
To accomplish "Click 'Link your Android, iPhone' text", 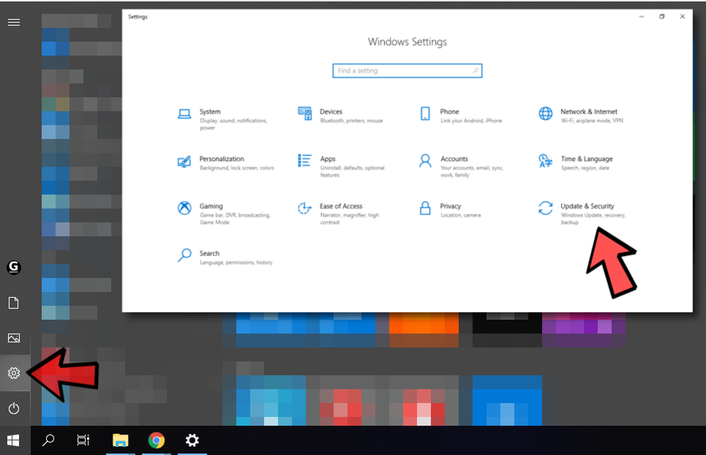I will pos(471,121).
